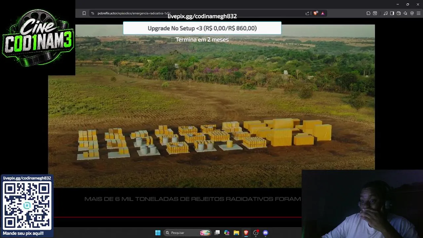Click the pobreflix.actor address bar URL
This screenshot has height=238, width=423.
tap(134, 13)
